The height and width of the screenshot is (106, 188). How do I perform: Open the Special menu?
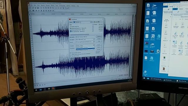[43, 6]
